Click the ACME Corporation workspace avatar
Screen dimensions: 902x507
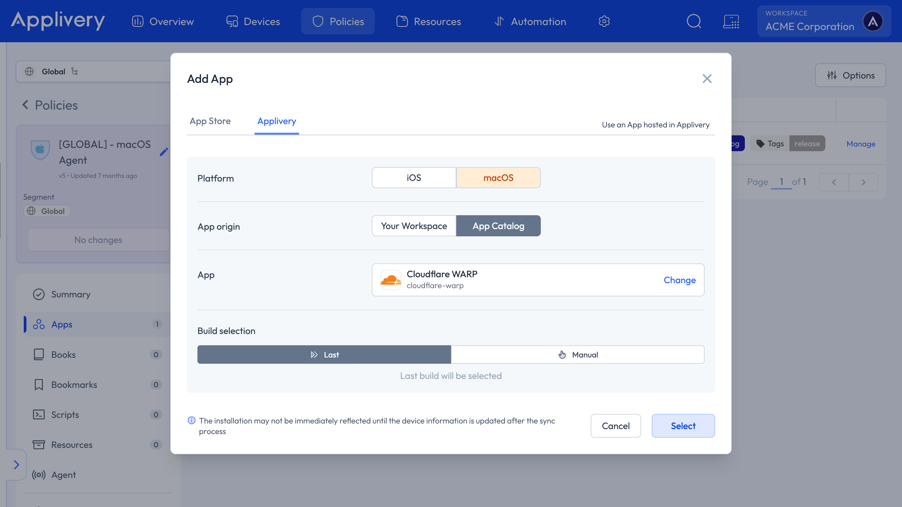[x=872, y=21]
